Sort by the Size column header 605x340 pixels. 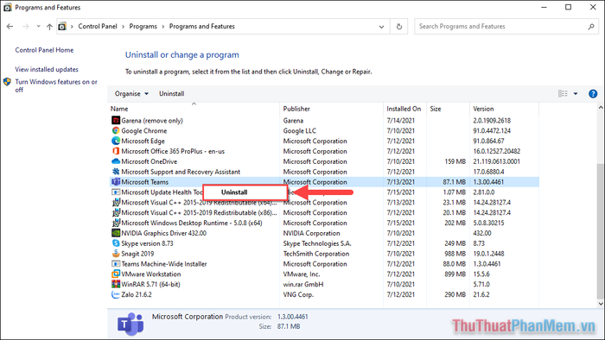point(436,109)
